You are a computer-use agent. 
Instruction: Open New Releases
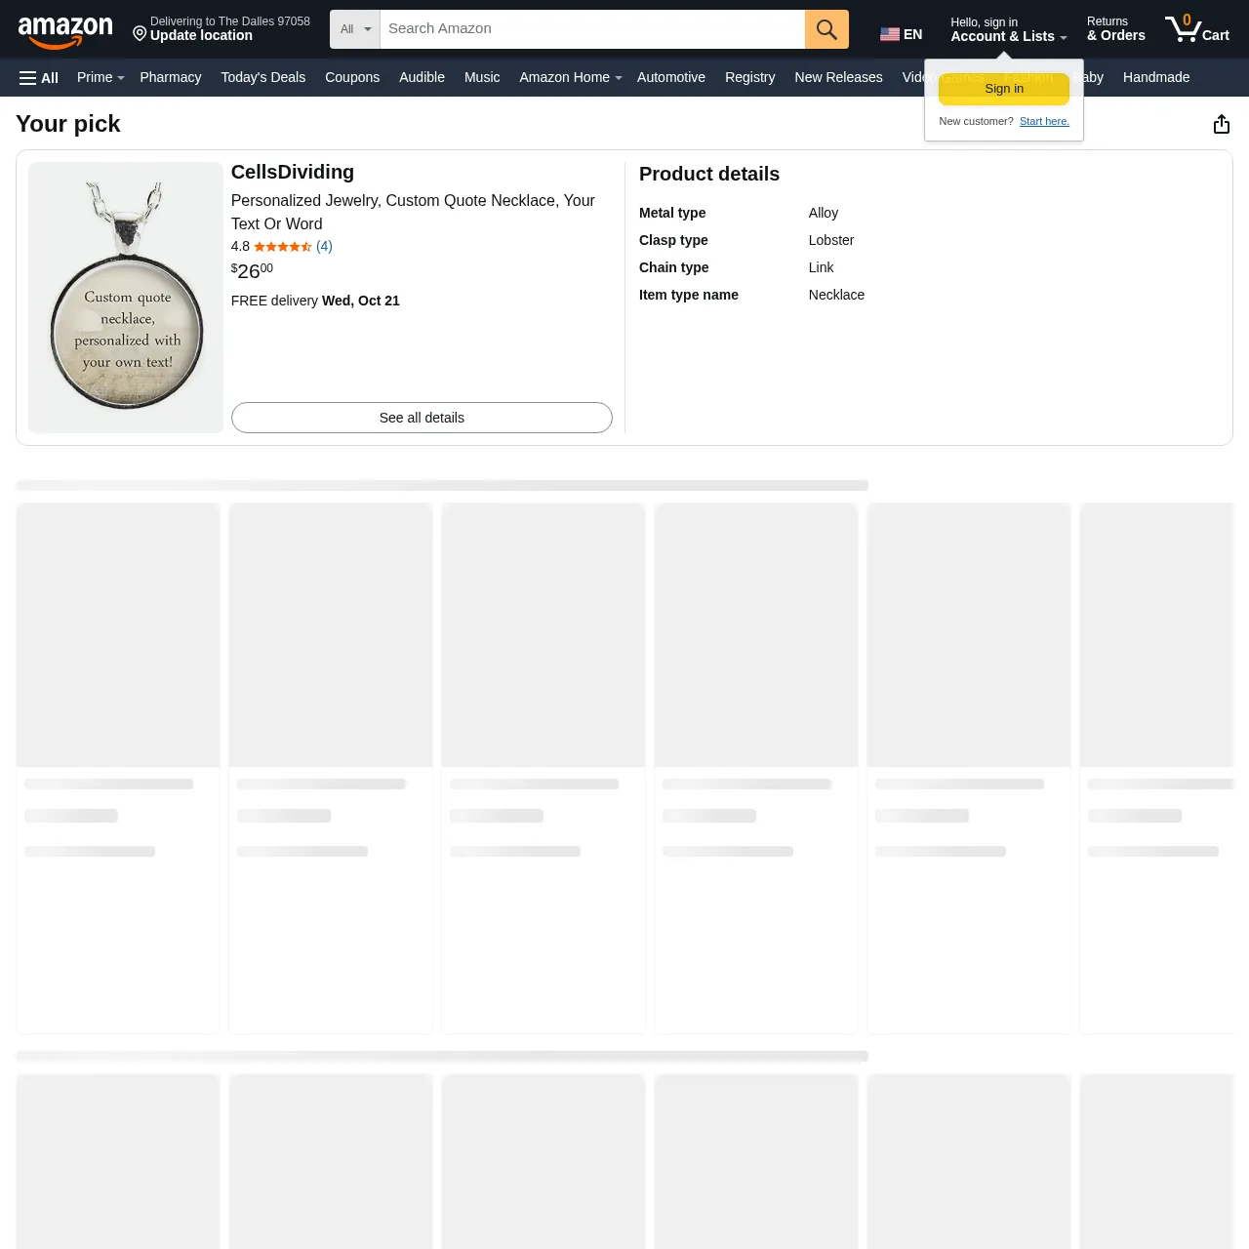(x=838, y=77)
